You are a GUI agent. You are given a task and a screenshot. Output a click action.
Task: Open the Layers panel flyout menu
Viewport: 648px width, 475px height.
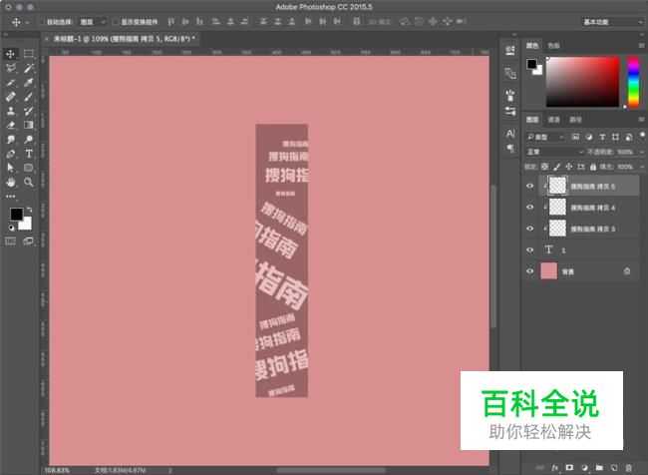pyautogui.click(x=641, y=120)
